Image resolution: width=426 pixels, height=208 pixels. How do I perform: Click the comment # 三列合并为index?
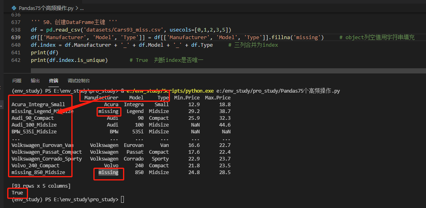coord(253,45)
